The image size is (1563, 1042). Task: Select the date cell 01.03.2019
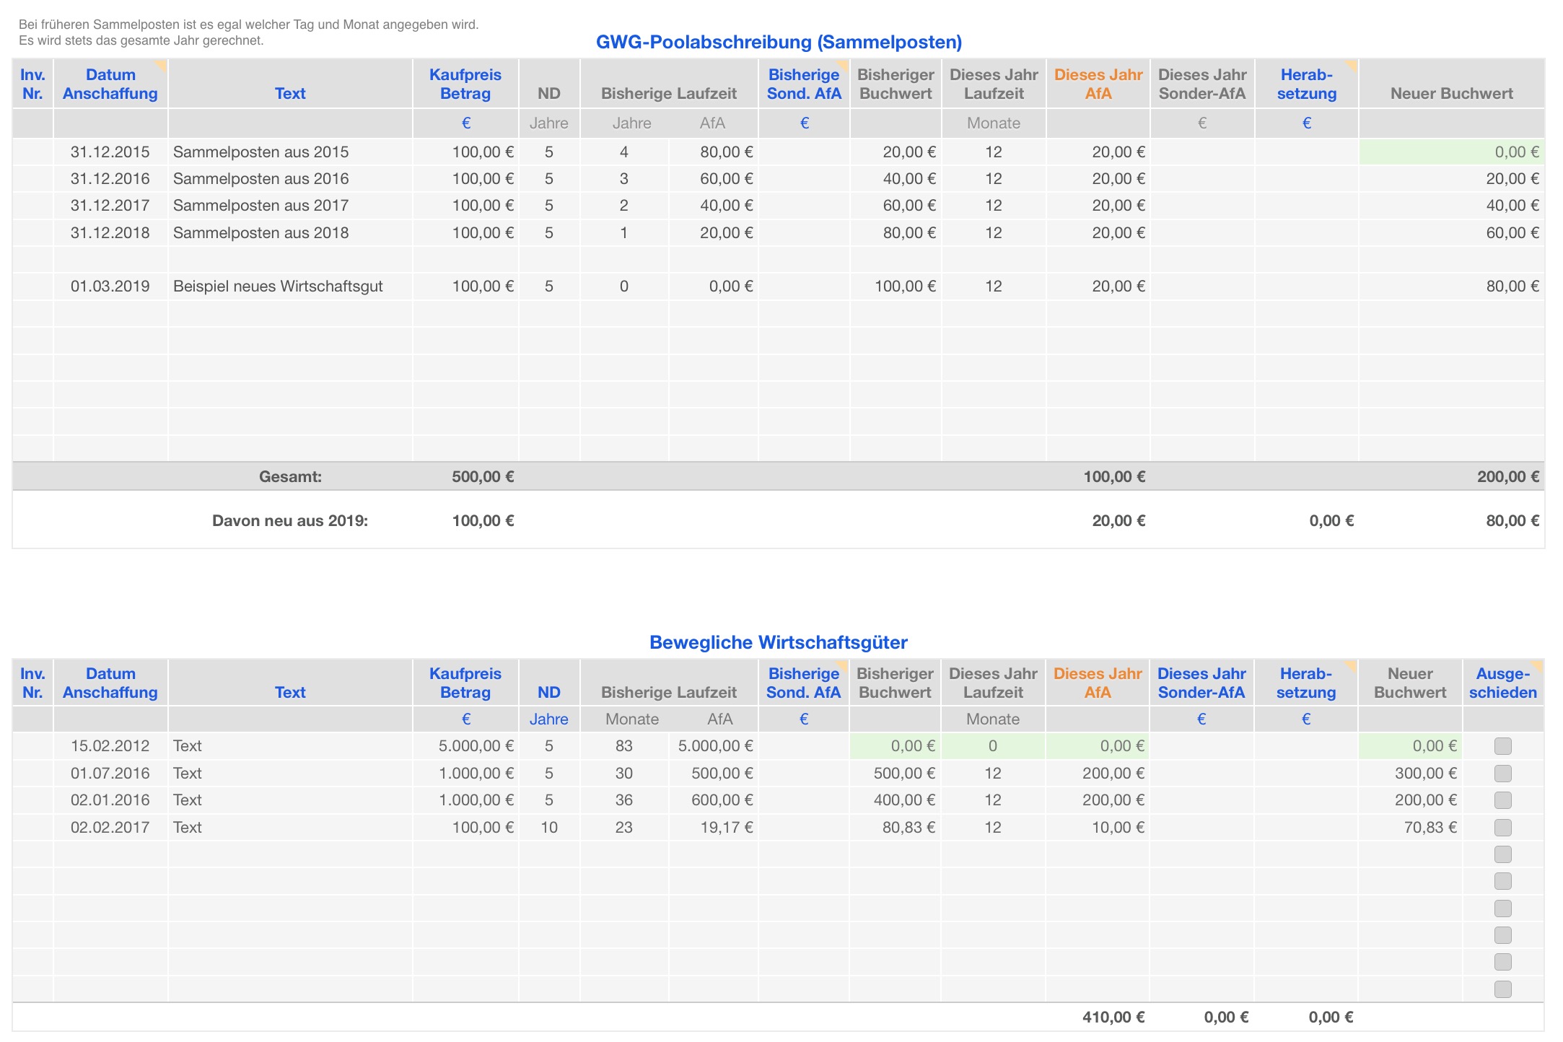point(110,286)
